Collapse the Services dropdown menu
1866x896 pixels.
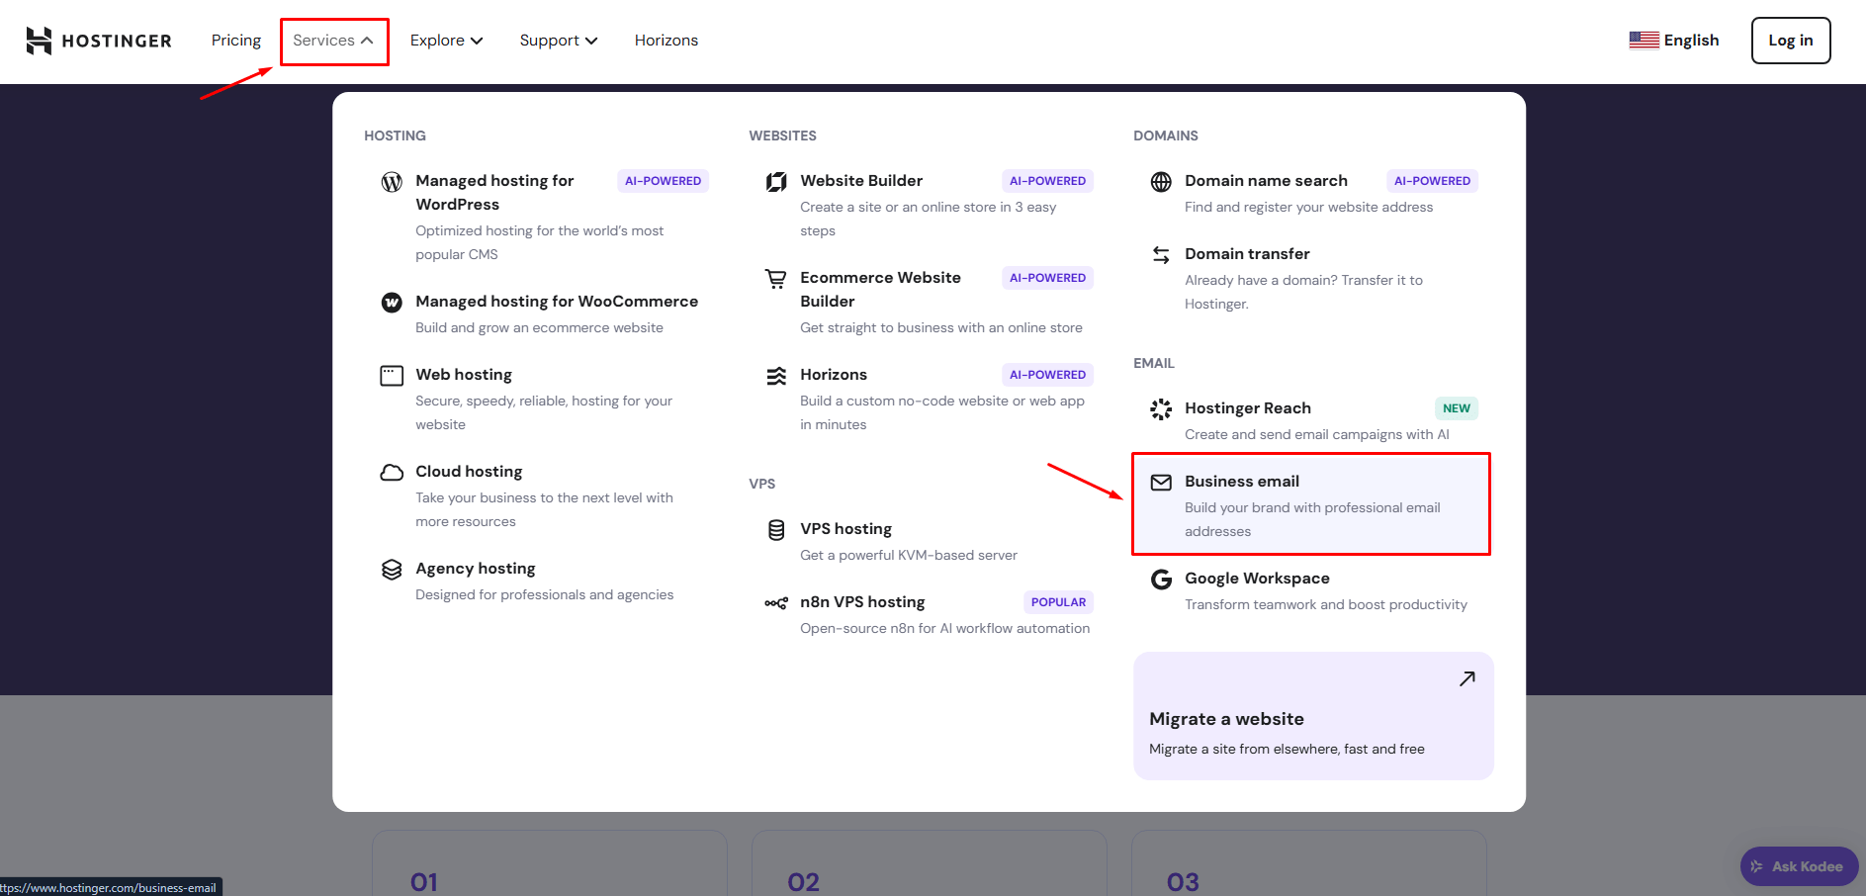(x=333, y=41)
